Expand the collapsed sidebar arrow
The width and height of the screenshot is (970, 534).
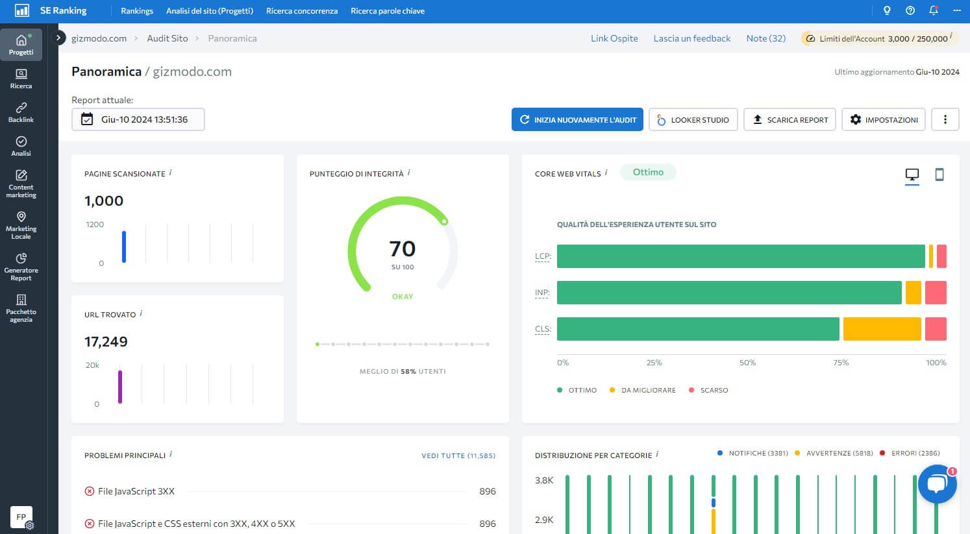click(58, 38)
